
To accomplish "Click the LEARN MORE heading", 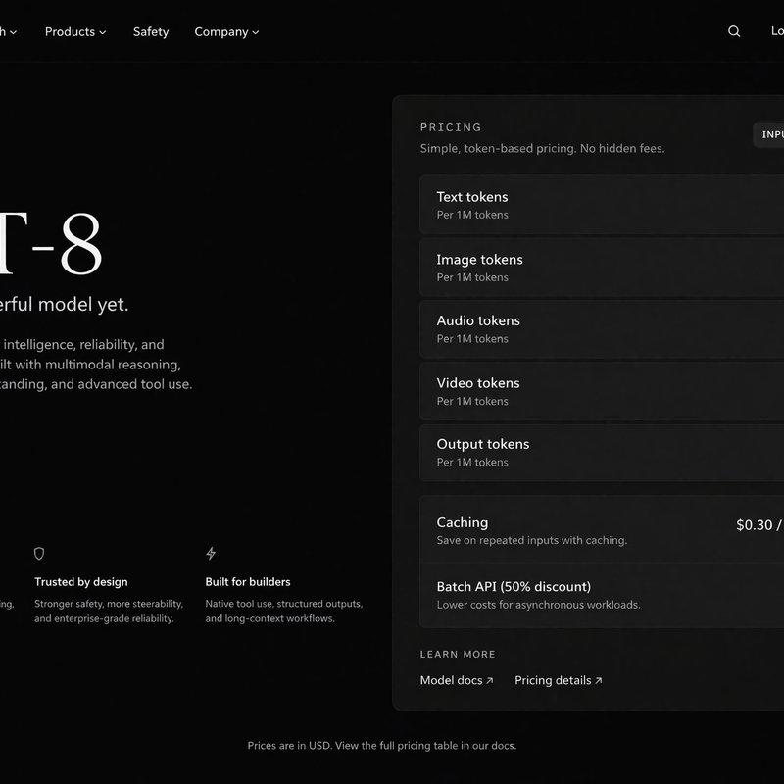I will tap(458, 654).
